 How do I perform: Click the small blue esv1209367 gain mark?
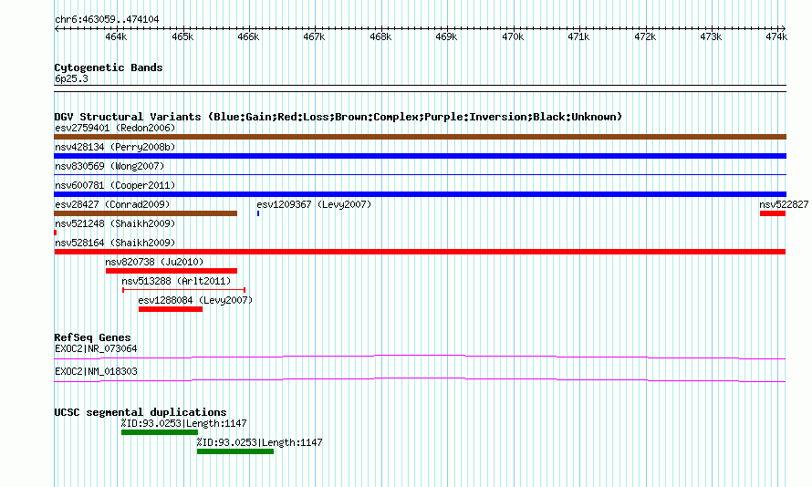pyautogui.click(x=258, y=213)
